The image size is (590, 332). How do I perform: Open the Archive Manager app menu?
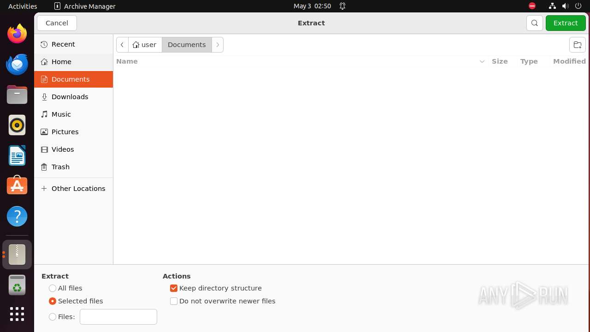[85, 6]
